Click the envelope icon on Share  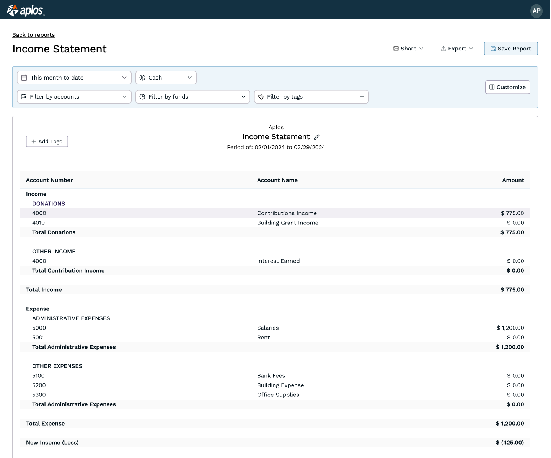click(x=396, y=49)
